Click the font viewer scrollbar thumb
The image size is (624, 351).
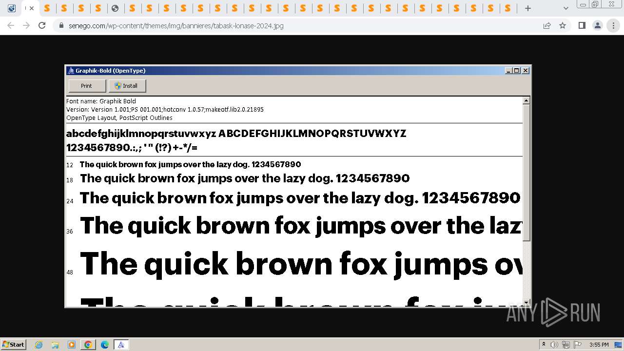click(526, 173)
